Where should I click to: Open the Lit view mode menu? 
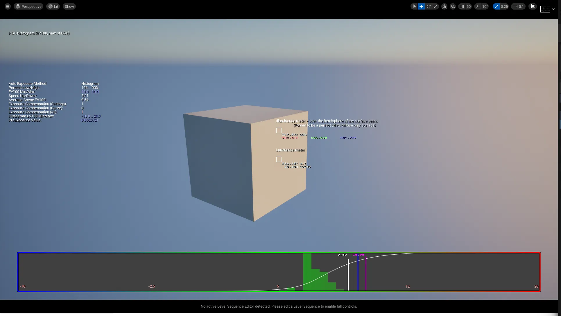(53, 6)
